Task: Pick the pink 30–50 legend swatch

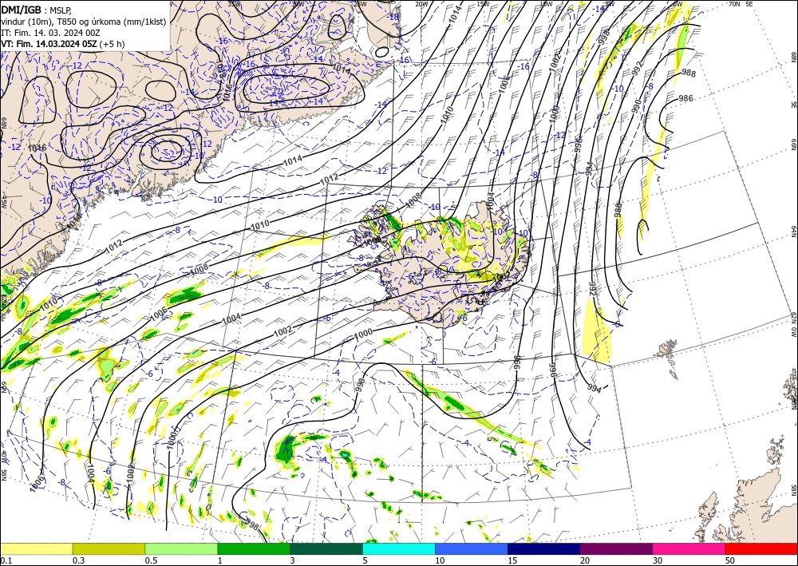Action: pyautogui.click(x=689, y=548)
